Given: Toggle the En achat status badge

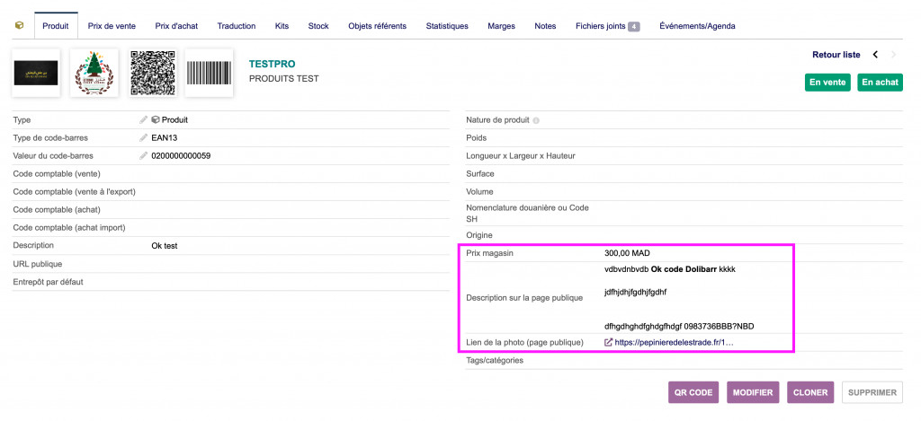Looking at the screenshot, I should pos(880,82).
